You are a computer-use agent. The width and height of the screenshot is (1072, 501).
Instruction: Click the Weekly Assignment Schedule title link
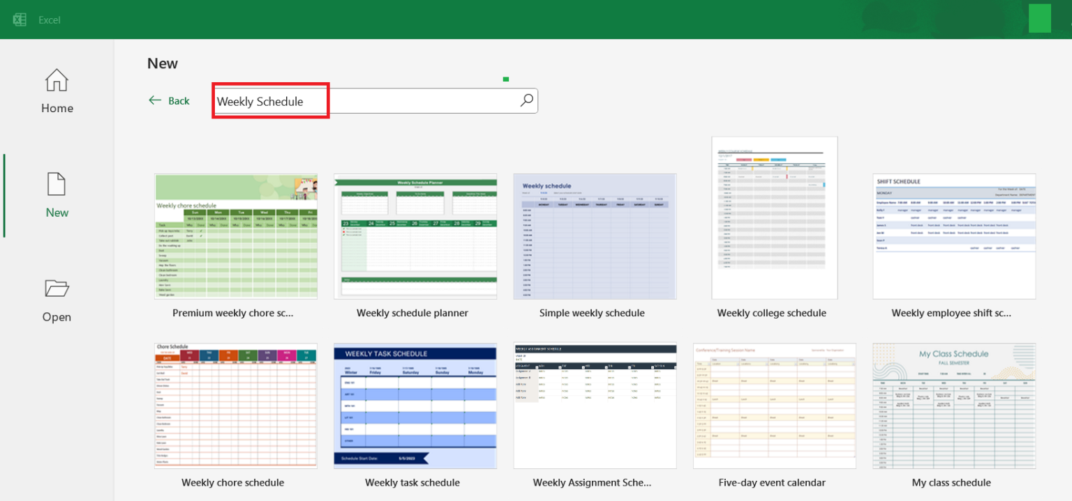[593, 482]
